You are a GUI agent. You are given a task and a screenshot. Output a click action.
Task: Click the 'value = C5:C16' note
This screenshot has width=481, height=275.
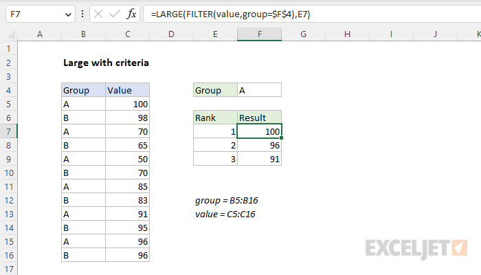225,214
